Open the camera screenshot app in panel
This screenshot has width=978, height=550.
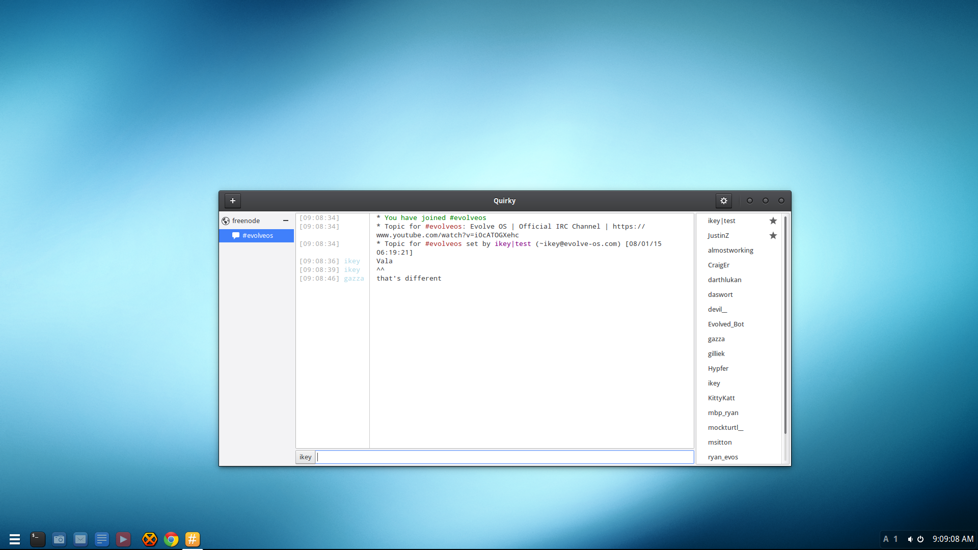click(59, 539)
